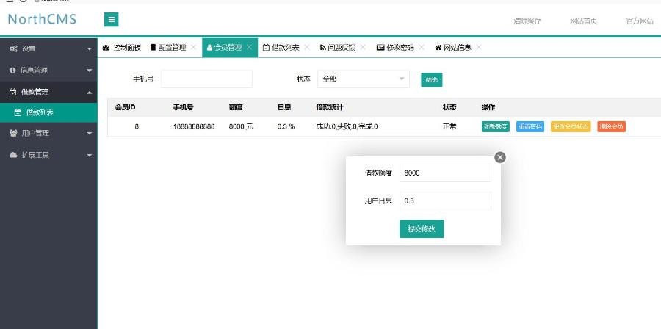This screenshot has height=329, width=661.
Task: Collapse the 借款管理 sidebar menu
Action: pyautogui.click(x=48, y=92)
